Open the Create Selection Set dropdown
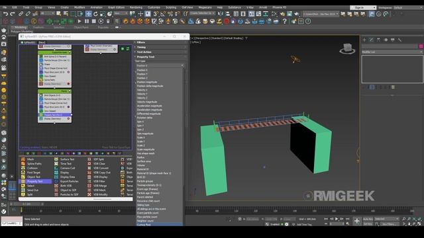 click(202, 13)
